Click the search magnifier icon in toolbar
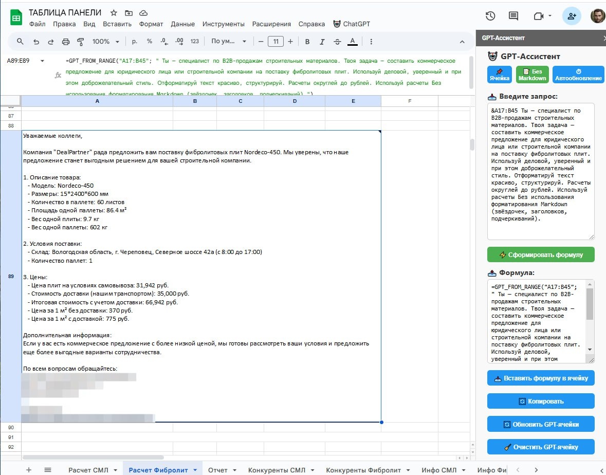This screenshot has width=606, height=475. tap(20, 41)
